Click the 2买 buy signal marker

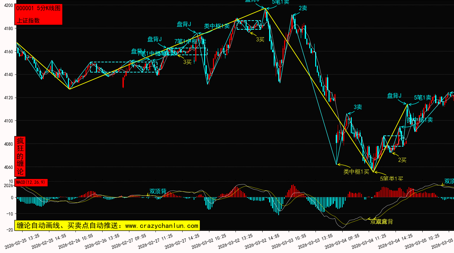pos(402,160)
